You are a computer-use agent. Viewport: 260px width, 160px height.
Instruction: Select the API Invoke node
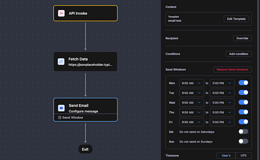pos(85,13)
